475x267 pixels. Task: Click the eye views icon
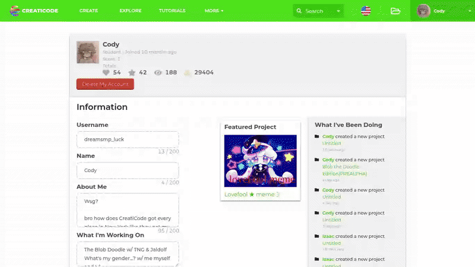point(158,72)
